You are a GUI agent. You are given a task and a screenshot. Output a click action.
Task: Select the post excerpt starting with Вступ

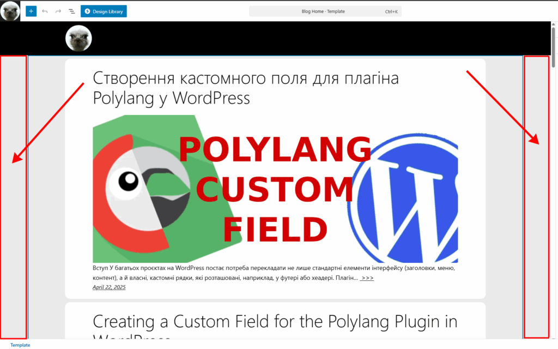tap(274, 273)
